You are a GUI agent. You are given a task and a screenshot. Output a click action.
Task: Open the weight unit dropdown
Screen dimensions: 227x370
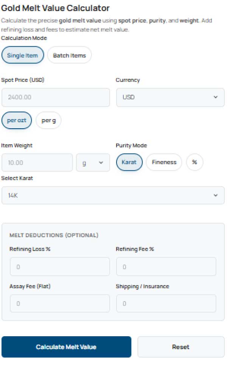click(x=93, y=162)
